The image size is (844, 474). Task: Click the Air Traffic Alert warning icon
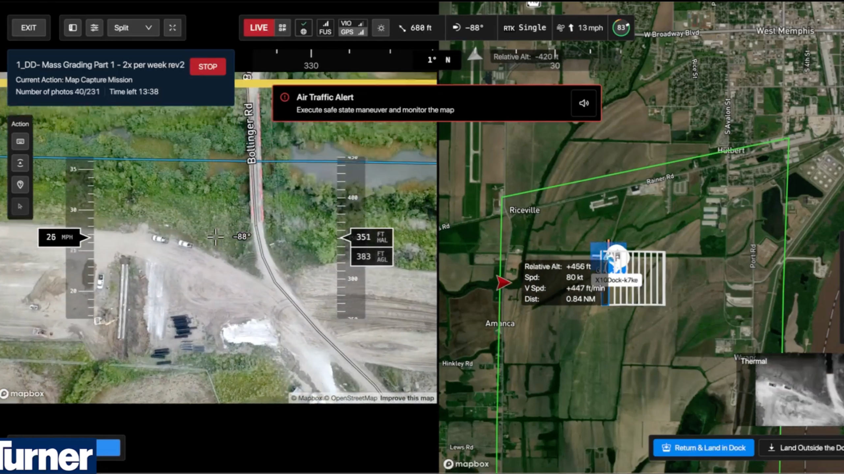coord(285,97)
